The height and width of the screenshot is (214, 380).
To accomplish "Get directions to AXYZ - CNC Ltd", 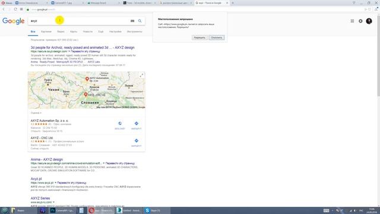I will coord(136,143).
